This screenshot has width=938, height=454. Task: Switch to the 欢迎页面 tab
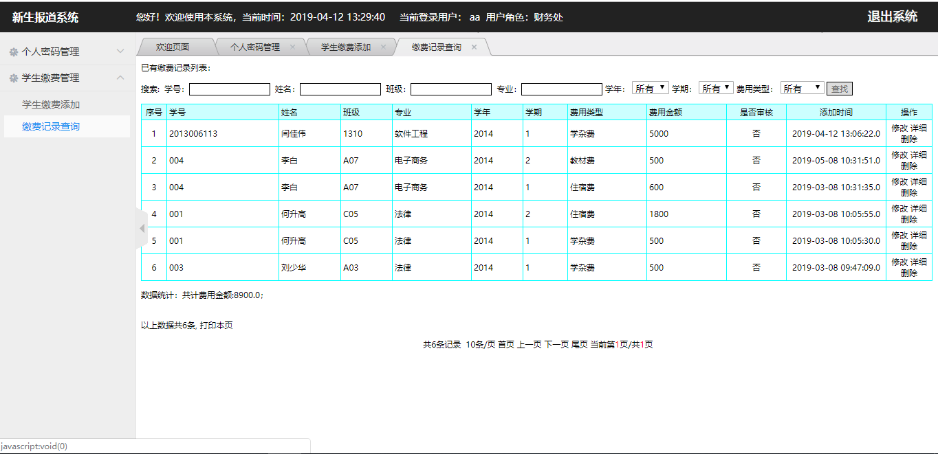(x=173, y=47)
